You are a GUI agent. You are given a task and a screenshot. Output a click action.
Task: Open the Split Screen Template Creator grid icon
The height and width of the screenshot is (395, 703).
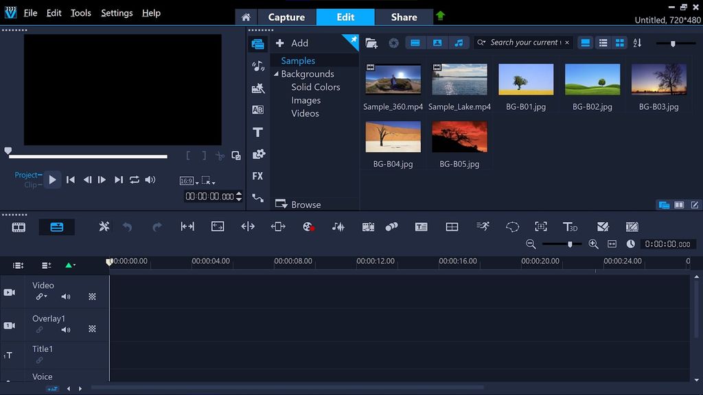point(452,226)
